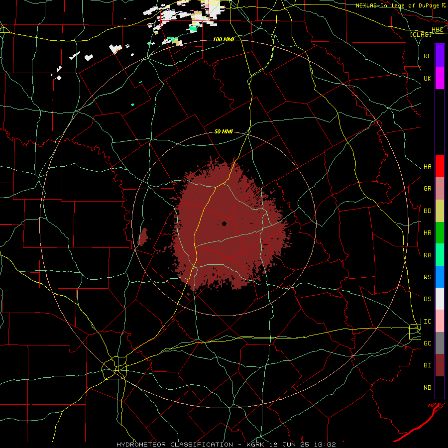Click the small brown echo blob west of radar
448x448 pixels.
(143, 237)
